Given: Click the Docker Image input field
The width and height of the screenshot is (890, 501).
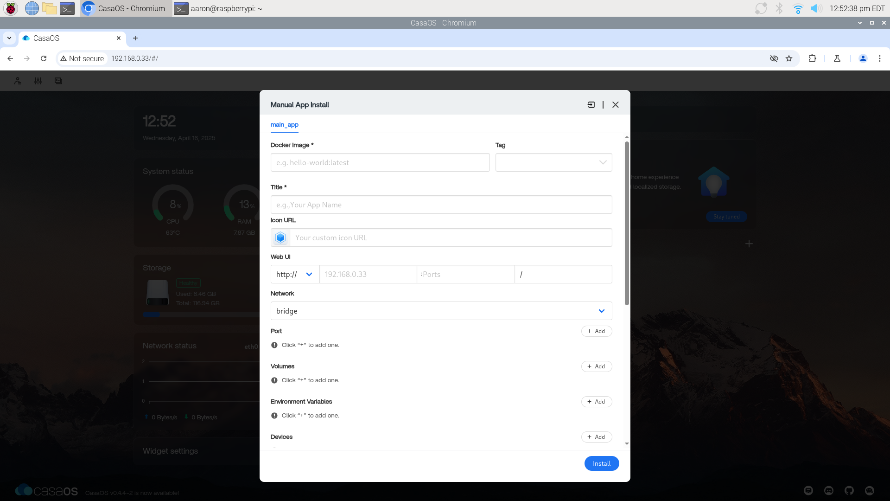Looking at the screenshot, I should 380,162.
